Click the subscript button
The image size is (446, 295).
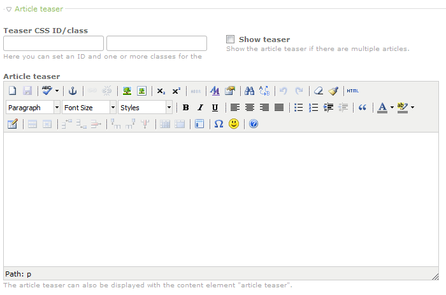tap(161, 91)
